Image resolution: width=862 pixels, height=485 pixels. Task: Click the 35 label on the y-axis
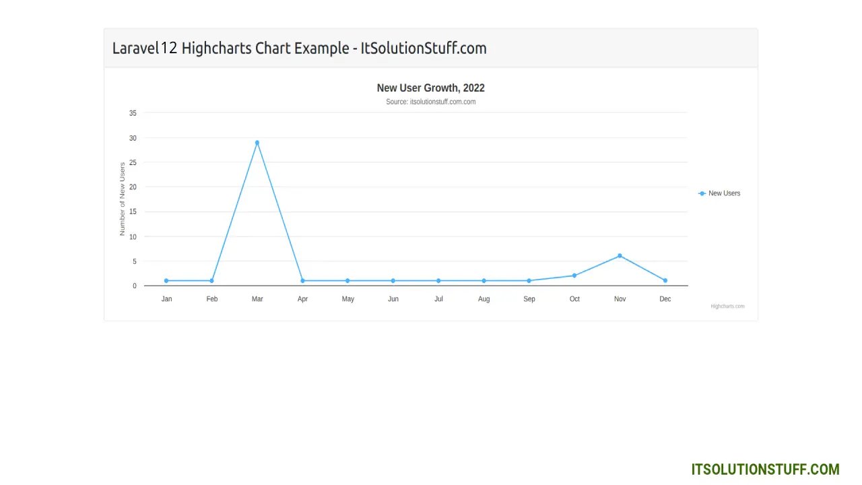pos(133,113)
